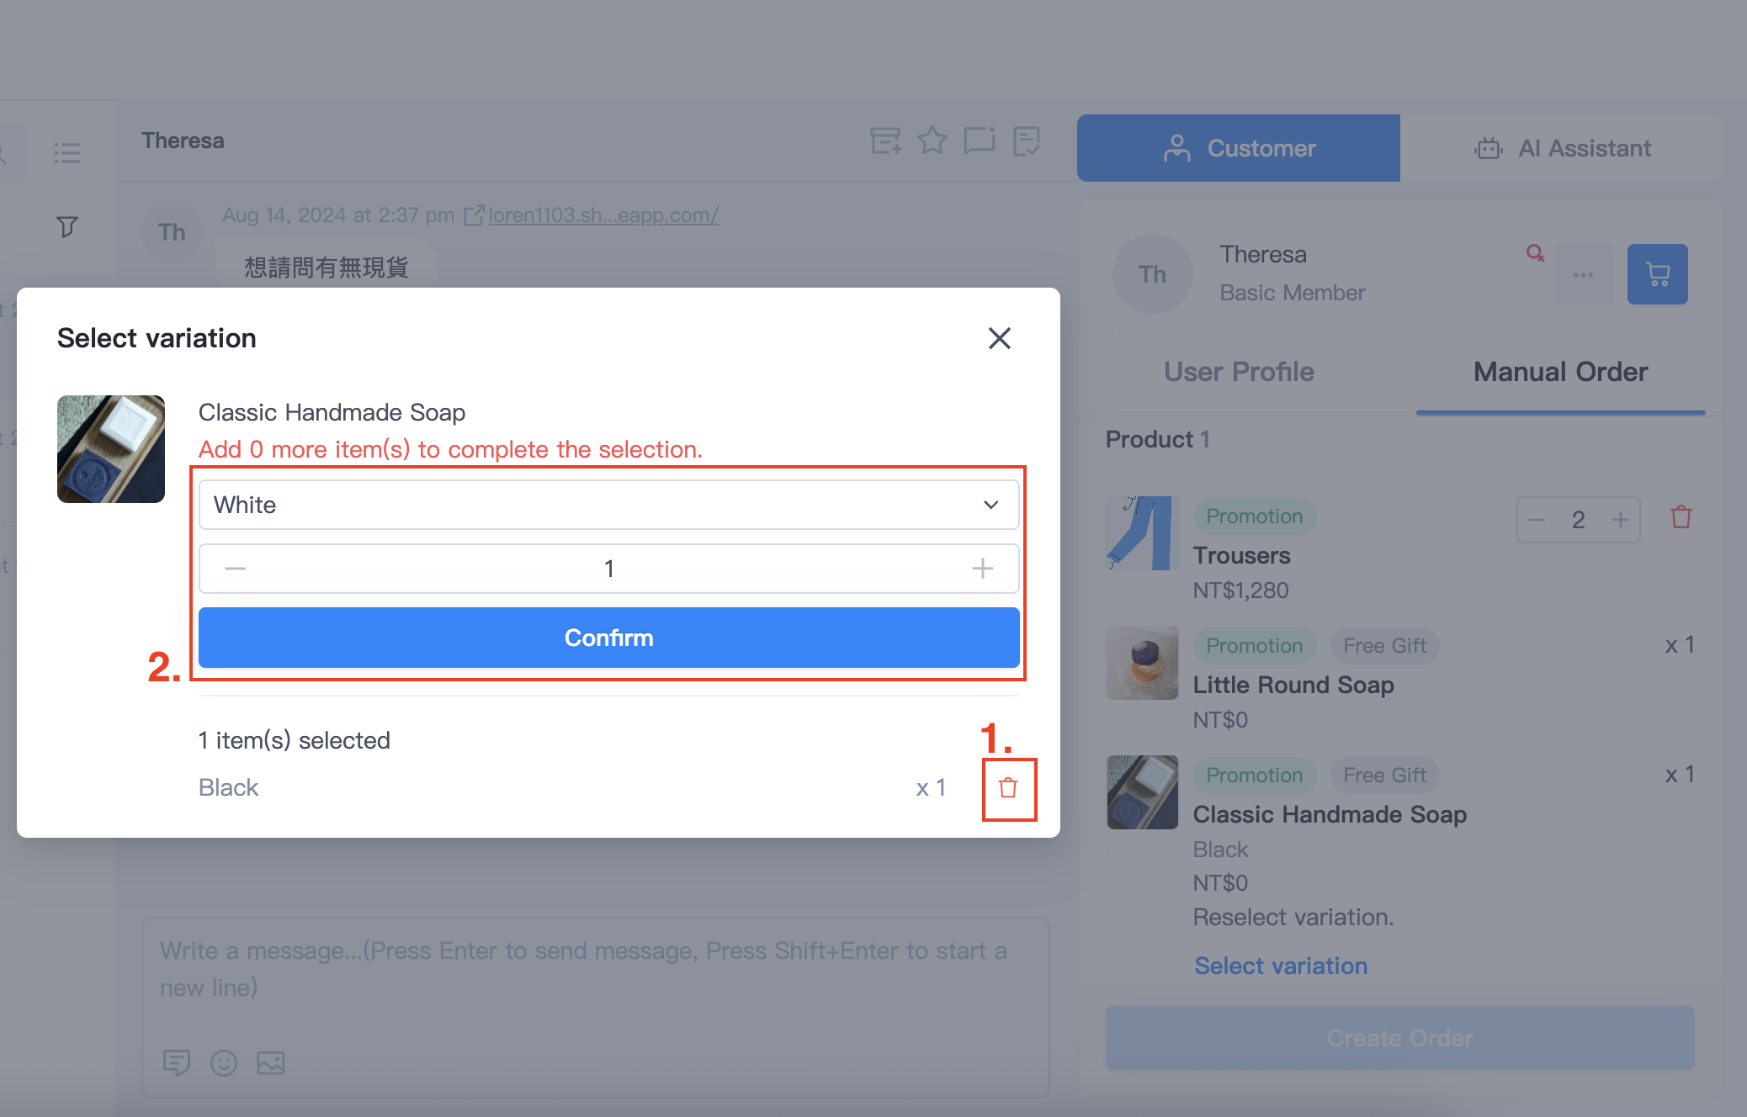Open the emoji picker
The height and width of the screenshot is (1117, 1747).
[x=224, y=1062]
